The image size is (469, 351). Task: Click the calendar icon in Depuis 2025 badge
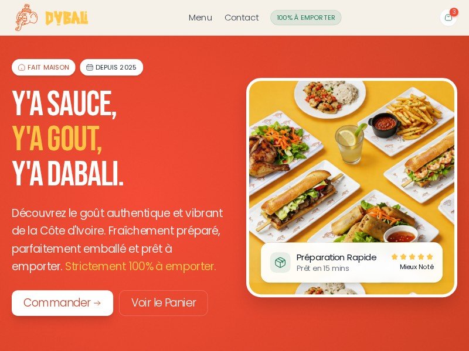click(90, 67)
